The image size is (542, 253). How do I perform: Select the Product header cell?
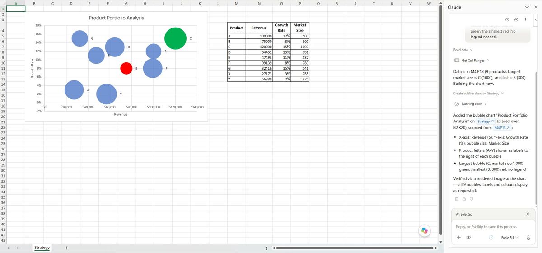236,28
